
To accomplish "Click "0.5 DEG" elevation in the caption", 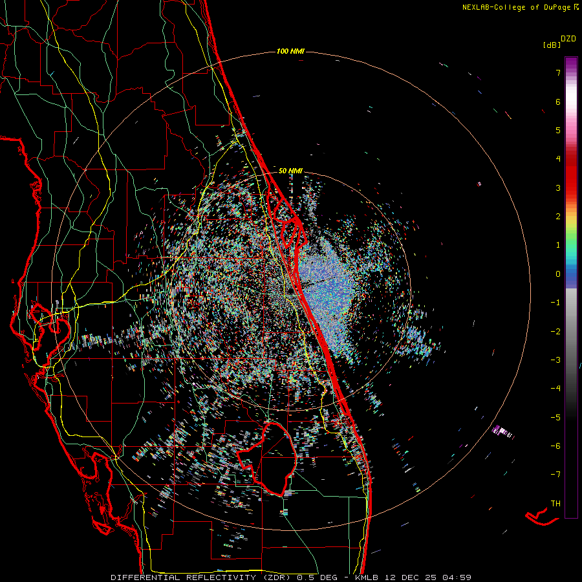I will pos(317,577).
